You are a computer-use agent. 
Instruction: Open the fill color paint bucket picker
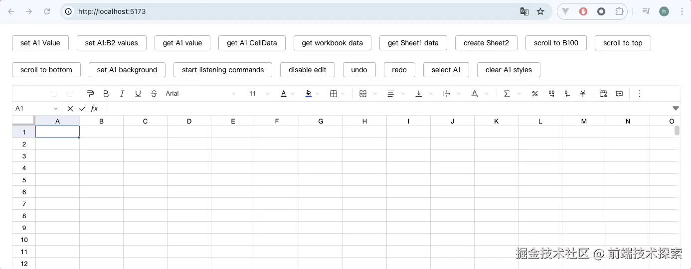[309, 94]
